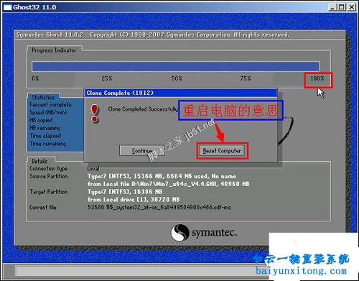The image size is (359, 281).
Task: Click the Percent complete statistic
Action: coord(50,105)
